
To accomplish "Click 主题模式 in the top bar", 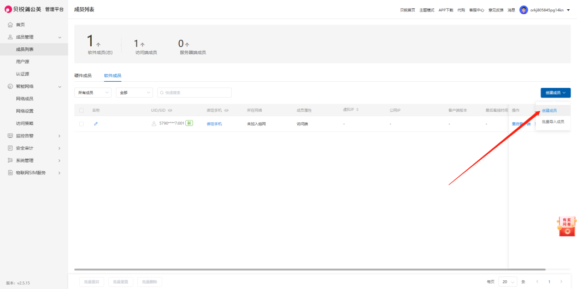I will tap(427, 10).
